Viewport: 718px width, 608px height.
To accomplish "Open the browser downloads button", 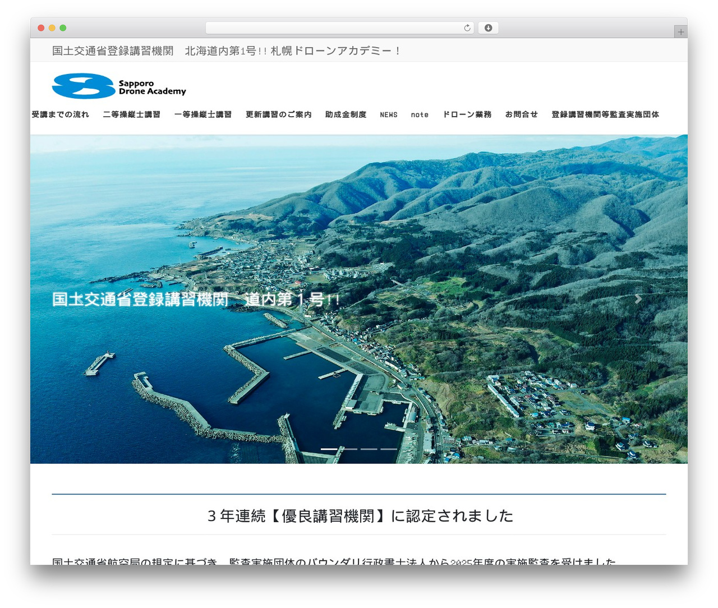I will pos(488,28).
